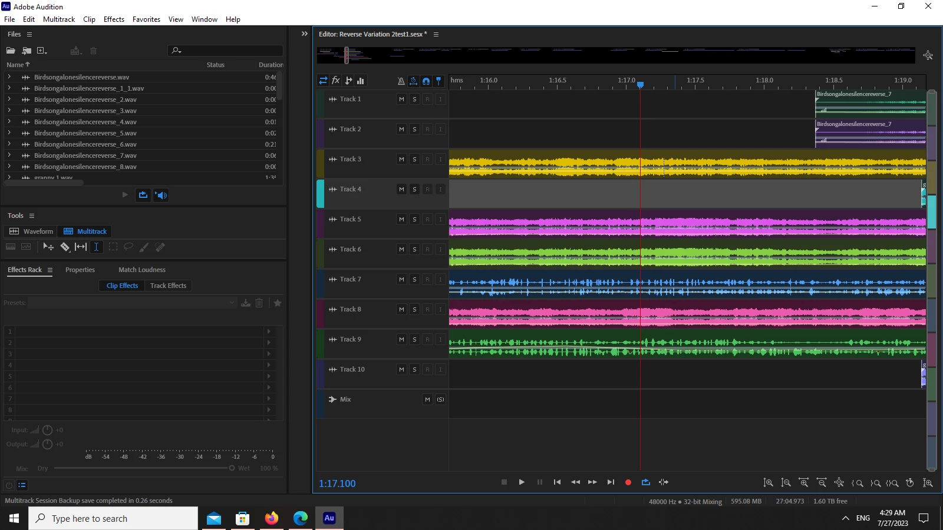
Task: Switch to the Match Loudness tab
Action: (142, 270)
